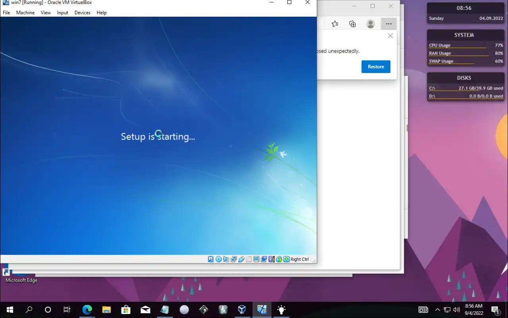Open the Devices menu
Screen dimensions: 508x318
pyautogui.click(x=82, y=13)
